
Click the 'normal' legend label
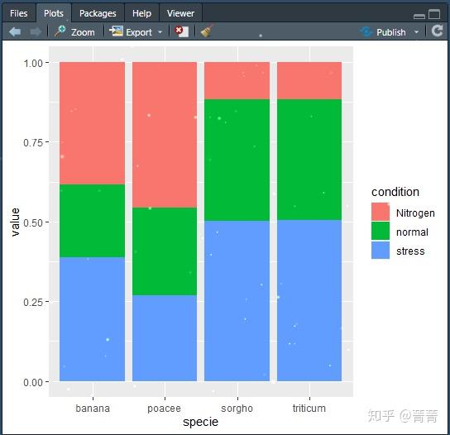tap(412, 232)
